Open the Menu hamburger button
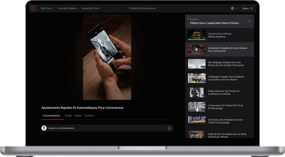The image size is (285, 157). click(248, 8)
